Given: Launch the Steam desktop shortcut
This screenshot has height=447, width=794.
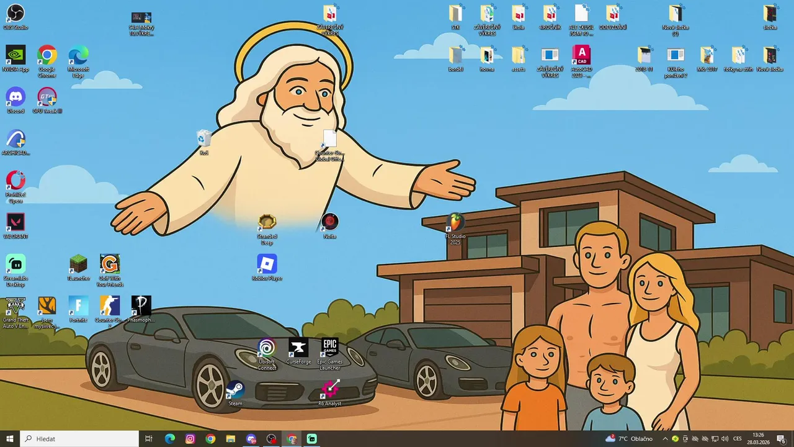Looking at the screenshot, I should tap(235, 393).
